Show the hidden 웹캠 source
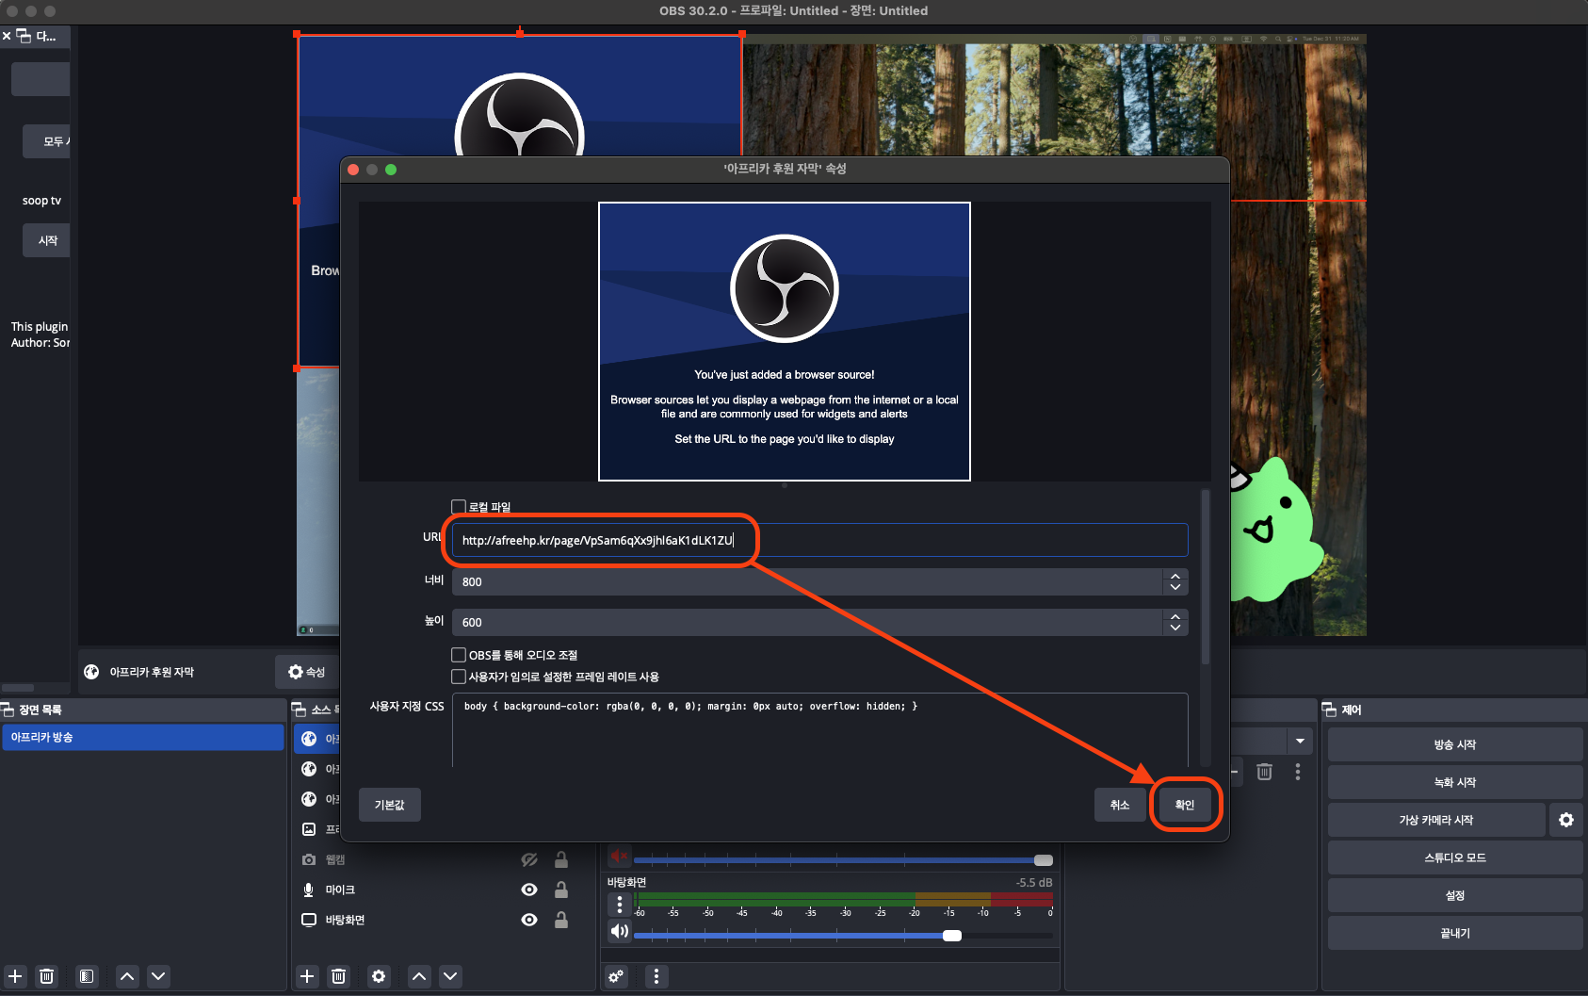Viewport: 1588px width, 996px height. (529, 859)
